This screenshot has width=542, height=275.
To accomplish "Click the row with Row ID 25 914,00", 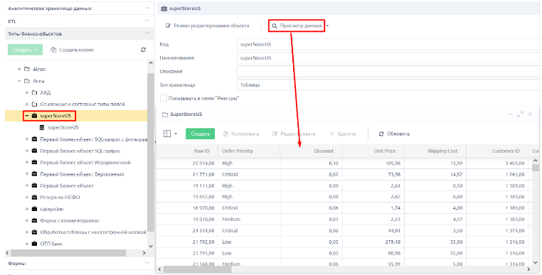I will point(344,163).
